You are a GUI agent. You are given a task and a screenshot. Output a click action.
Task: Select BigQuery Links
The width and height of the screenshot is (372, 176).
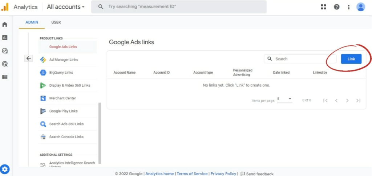(x=67, y=73)
